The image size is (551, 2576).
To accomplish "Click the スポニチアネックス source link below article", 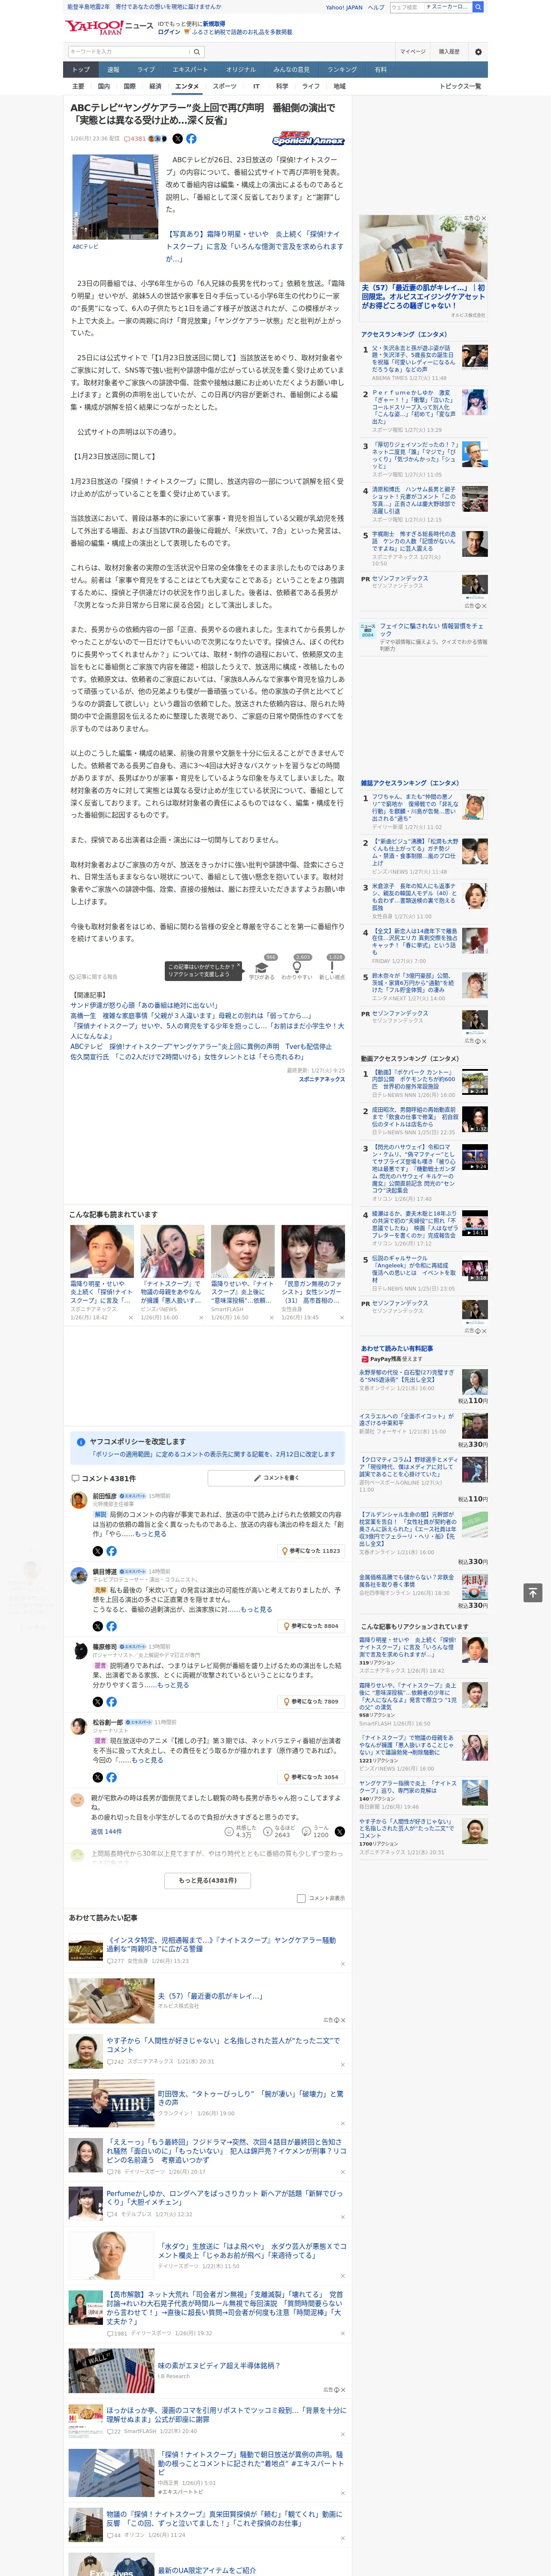I will [x=322, y=1079].
